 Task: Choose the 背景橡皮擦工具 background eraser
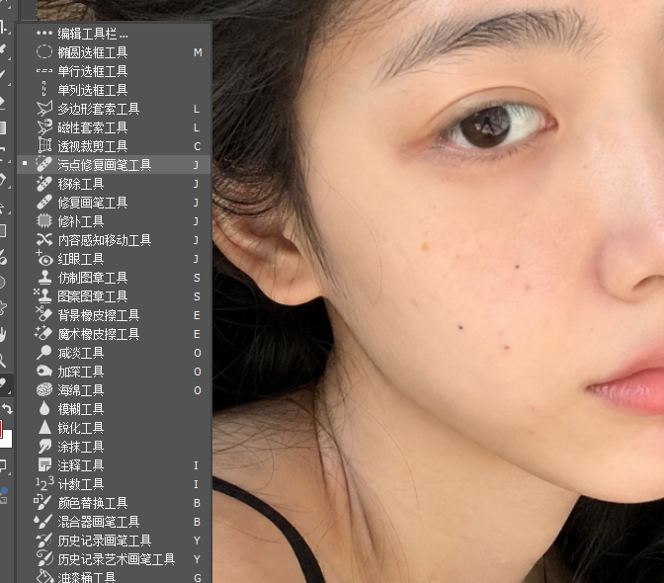pos(114,315)
